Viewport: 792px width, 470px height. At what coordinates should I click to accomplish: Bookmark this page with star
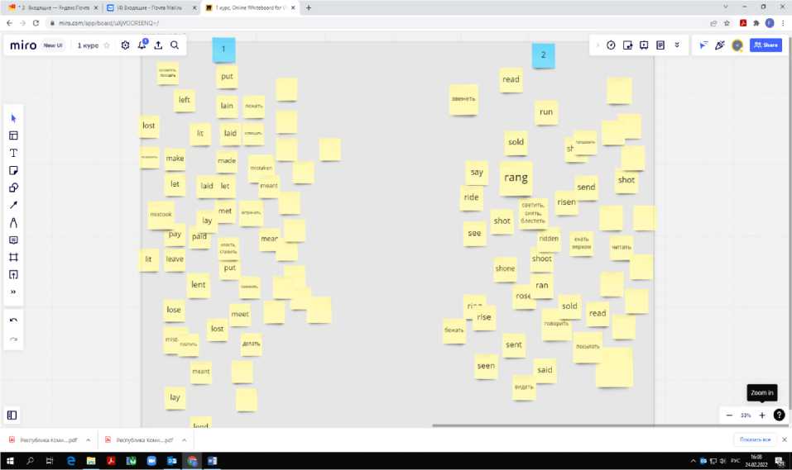(727, 22)
